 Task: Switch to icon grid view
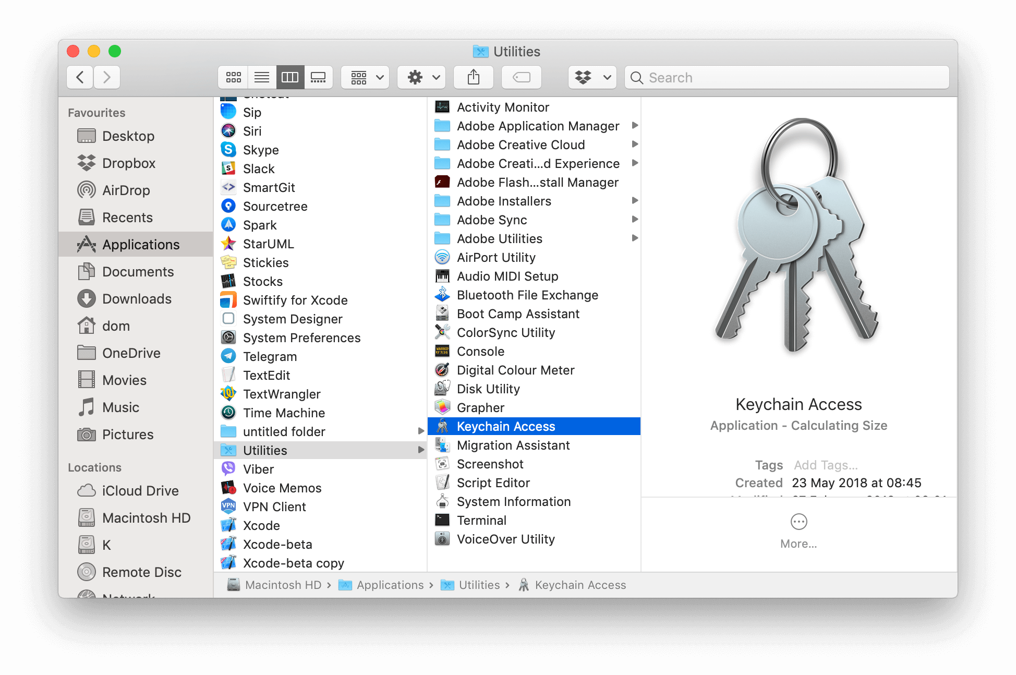click(234, 77)
